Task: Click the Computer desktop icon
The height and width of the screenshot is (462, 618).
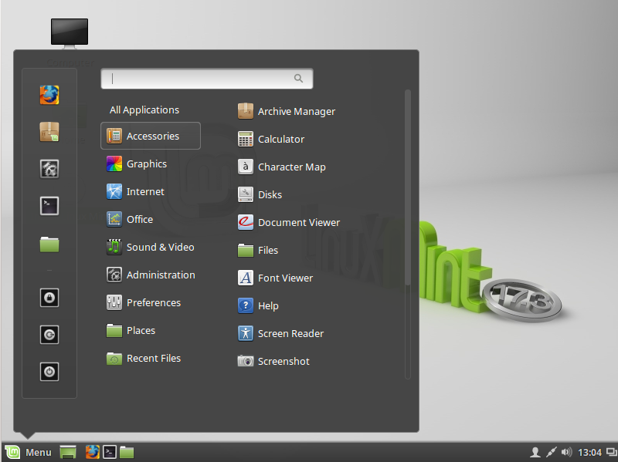Action: coord(70,34)
